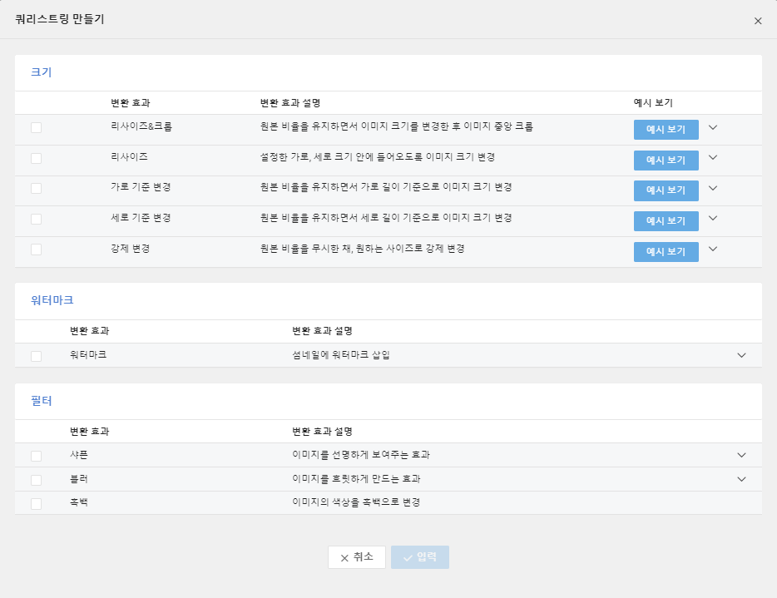Click description 이미지의 색상을 흑백으로 변경
Screen dimensions: 777x598
(x=356, y=502)
